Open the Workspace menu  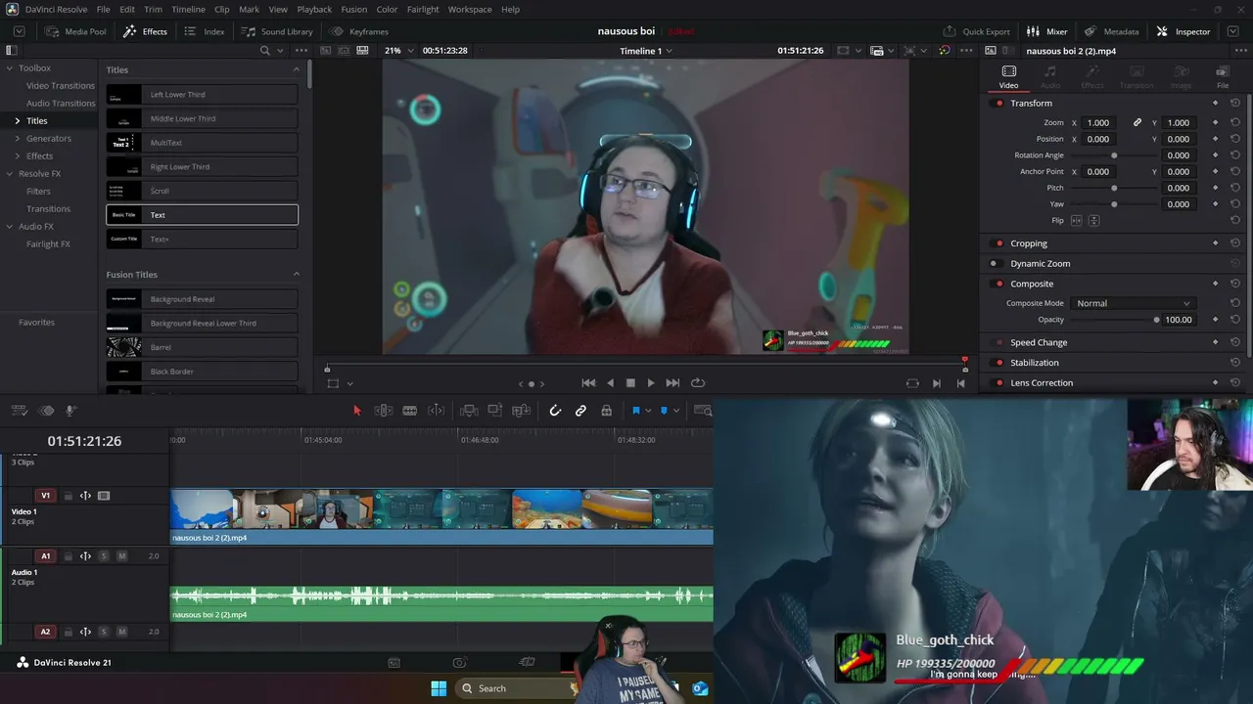pyautogui.click(x=470, y=10)
